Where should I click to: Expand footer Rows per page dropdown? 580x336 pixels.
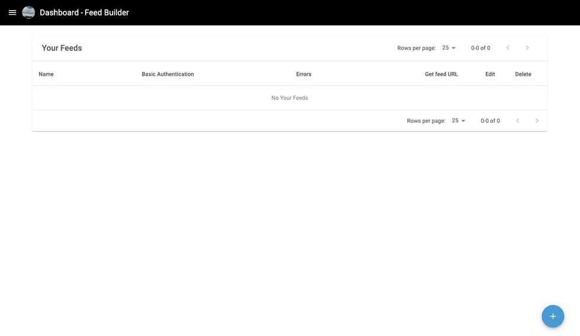459,121
